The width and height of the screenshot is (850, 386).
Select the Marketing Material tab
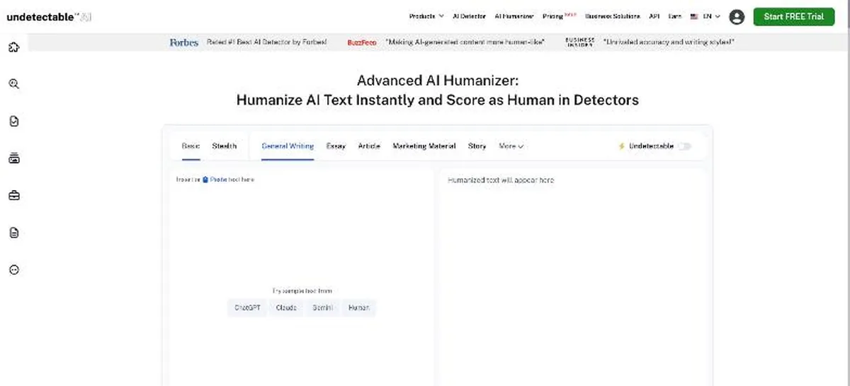(x=424, y=146)
